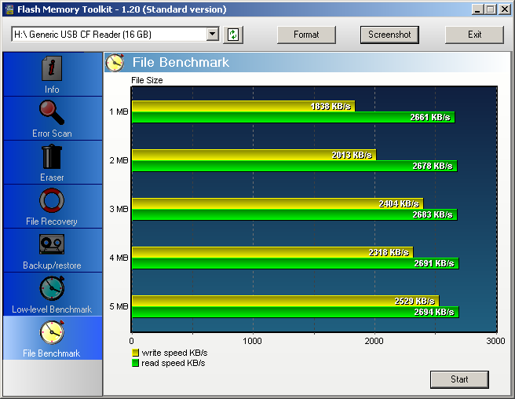The width and height of the screenshot is (515, 399).
Task: Select Low-level Benchmark stopwatch icon
Action: (x=52, y=288)
